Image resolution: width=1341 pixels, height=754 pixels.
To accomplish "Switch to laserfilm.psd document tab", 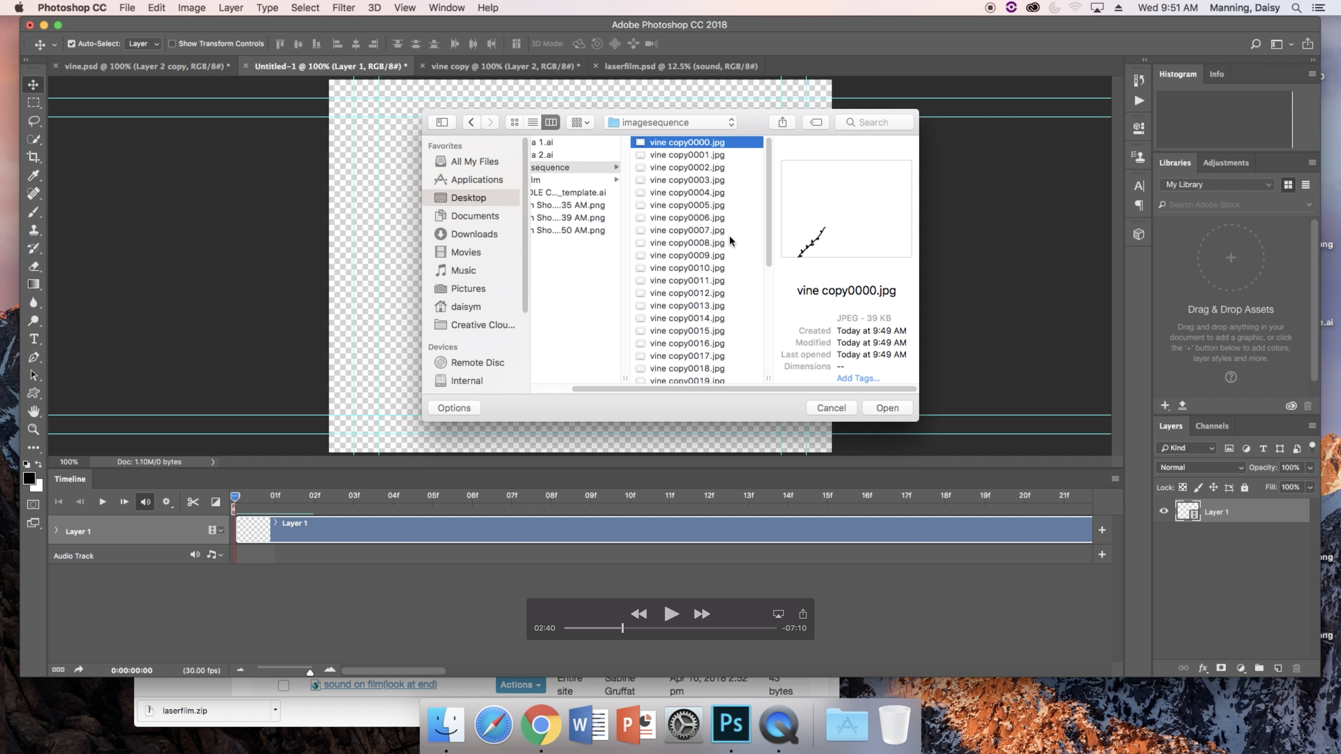I will [x=680, y=67].
